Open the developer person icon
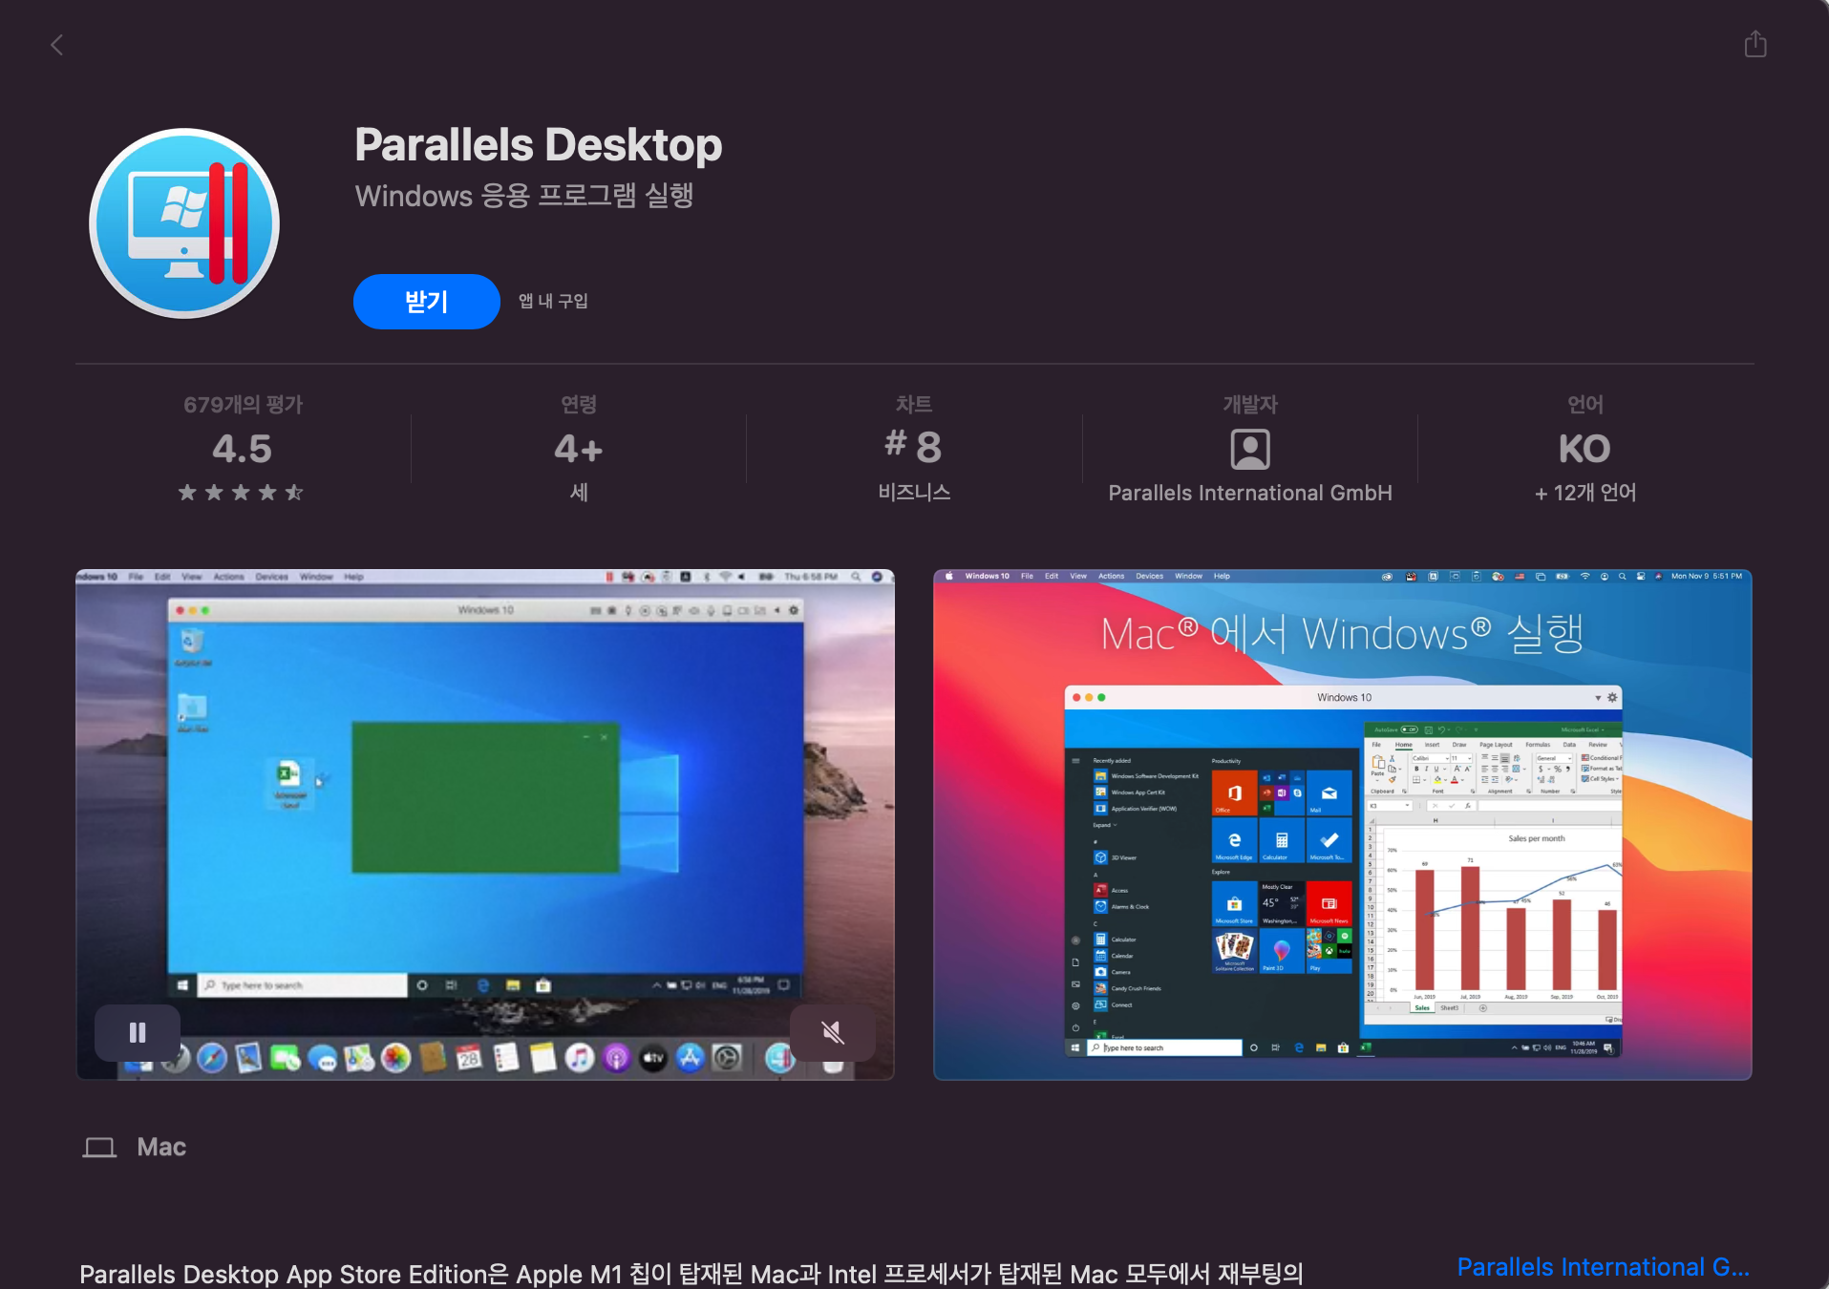This screenshot has width=1829, height=1289. (x=1249, y=449)
